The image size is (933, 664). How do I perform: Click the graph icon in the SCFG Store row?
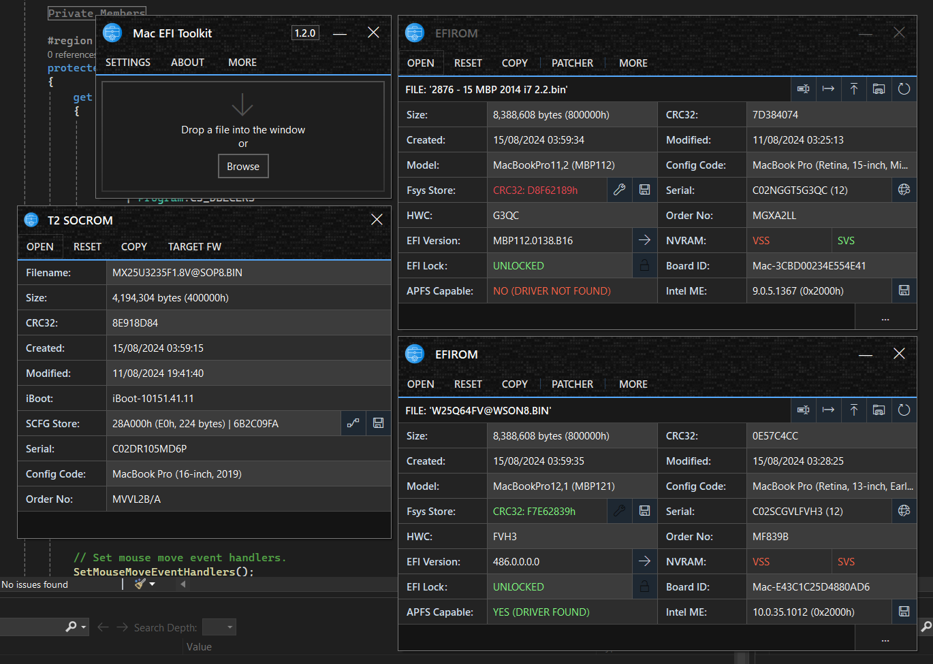[353, 424]
